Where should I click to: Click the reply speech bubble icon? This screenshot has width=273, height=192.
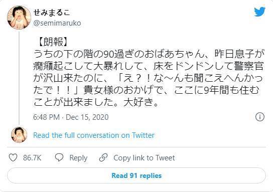pos(59,157)
